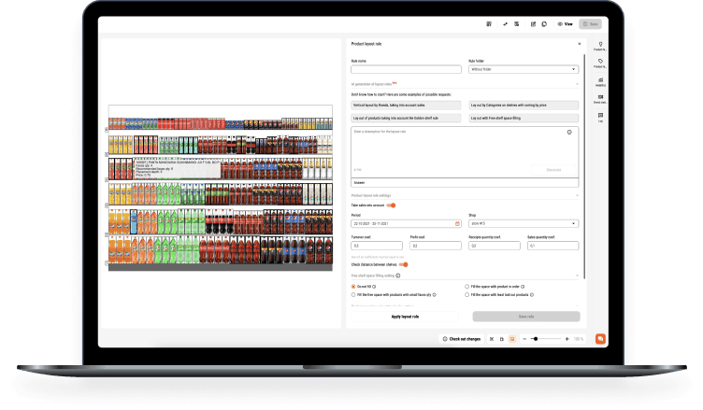
Task: Toggle Take sales into account switch
Action: (391, 205)
